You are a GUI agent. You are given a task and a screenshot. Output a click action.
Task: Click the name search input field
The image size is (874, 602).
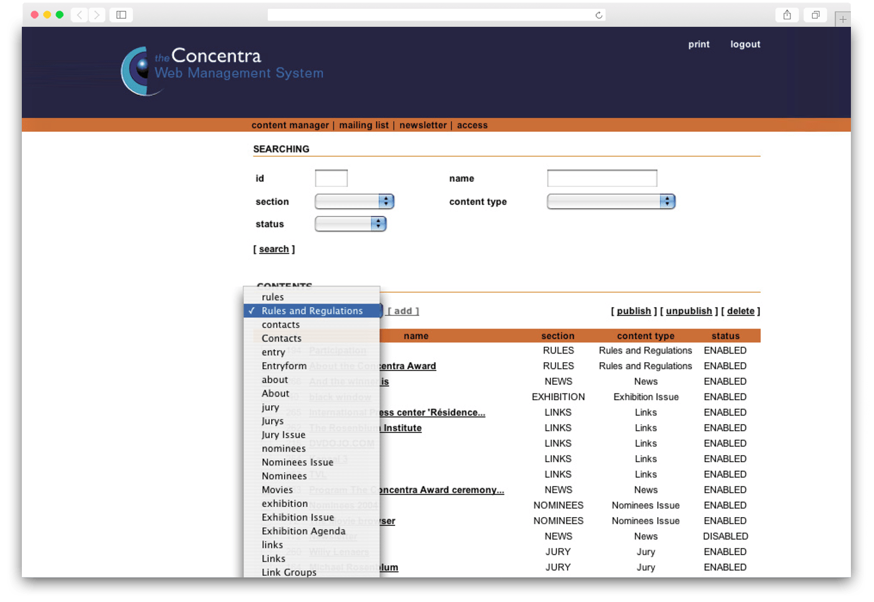pyautogui.click(x=602, y=178)
